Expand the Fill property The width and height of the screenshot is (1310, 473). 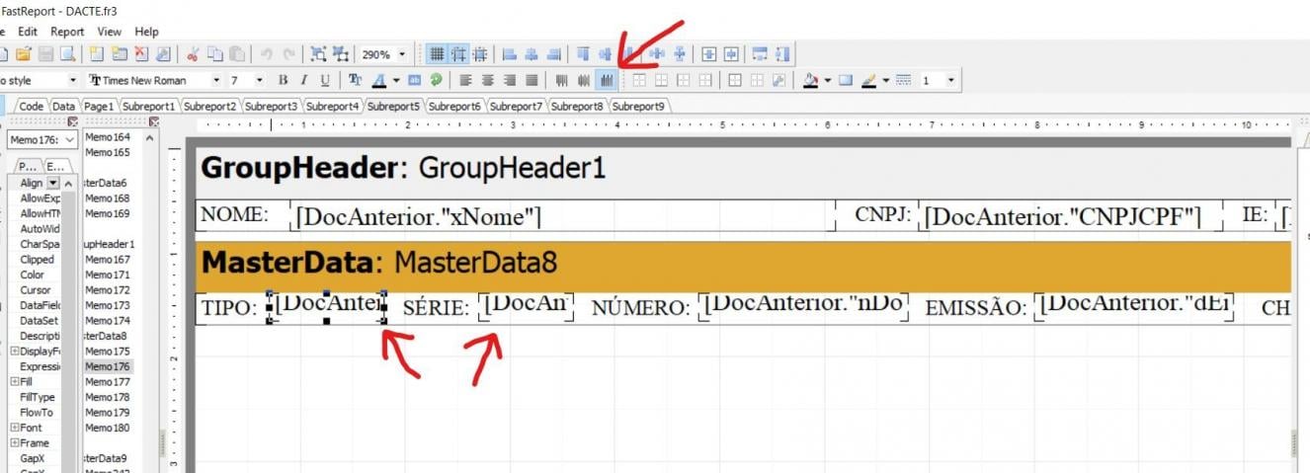(x=14, y=381)
